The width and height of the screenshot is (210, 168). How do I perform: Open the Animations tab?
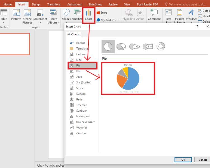tap(74, 4)
